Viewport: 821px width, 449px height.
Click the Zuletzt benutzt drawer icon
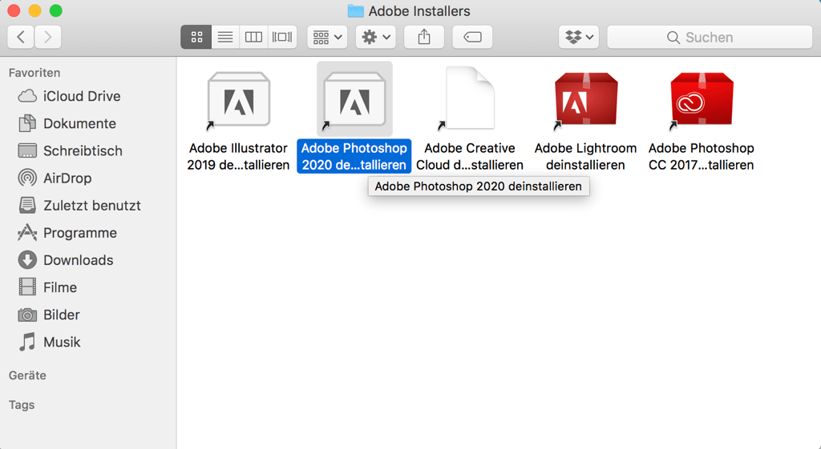[x=27, y=206]
